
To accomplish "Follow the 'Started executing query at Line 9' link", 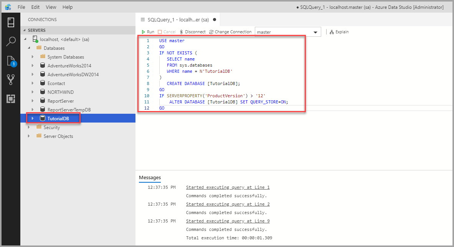I will point(228,221).
